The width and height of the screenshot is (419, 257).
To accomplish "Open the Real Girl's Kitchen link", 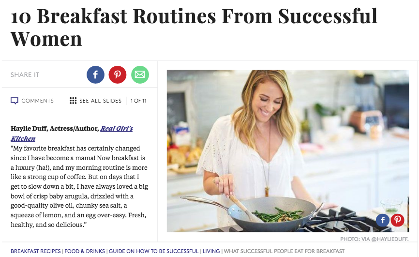I will [x=116, y=129].
